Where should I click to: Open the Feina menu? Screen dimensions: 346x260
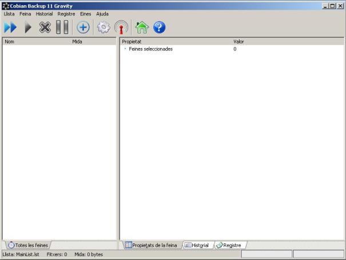click(x=25, y=14)
